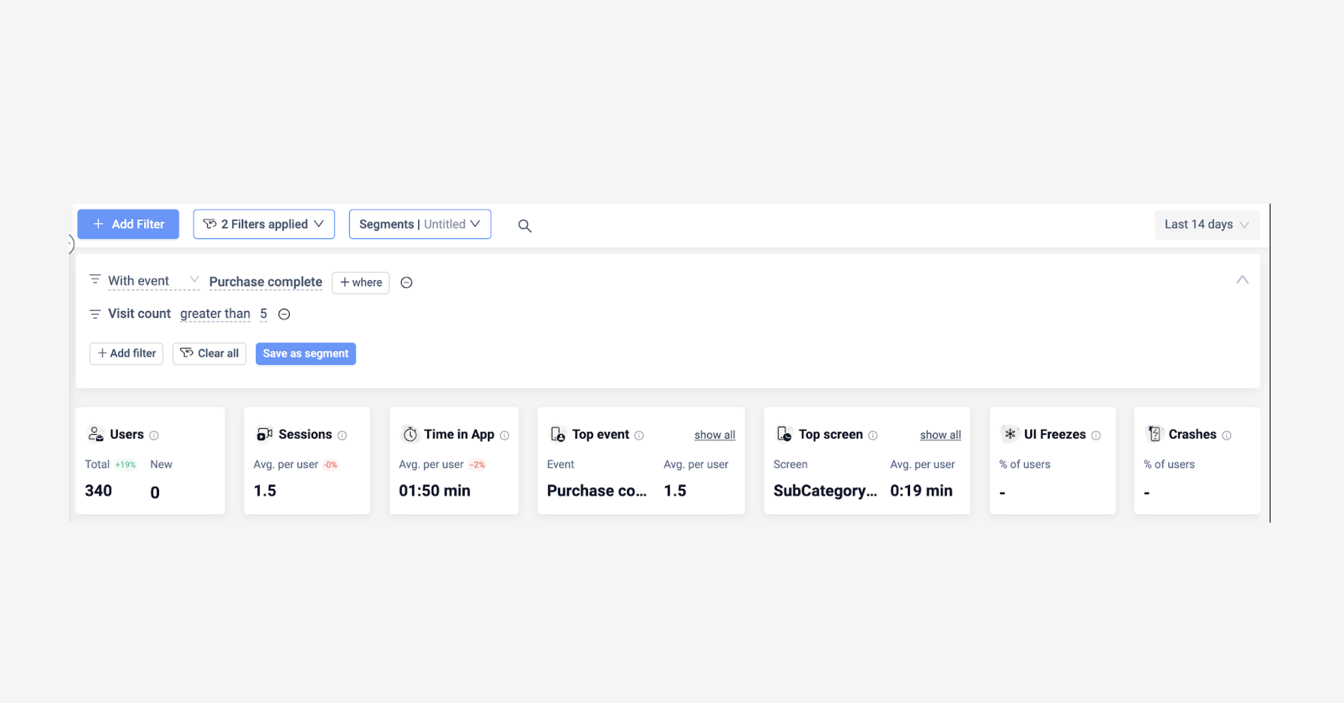The width and height of the screenshot is (1344, 703).
Task: Change the Last 14 days date range
Action: pyautogui.click(x=1206, y=224)
